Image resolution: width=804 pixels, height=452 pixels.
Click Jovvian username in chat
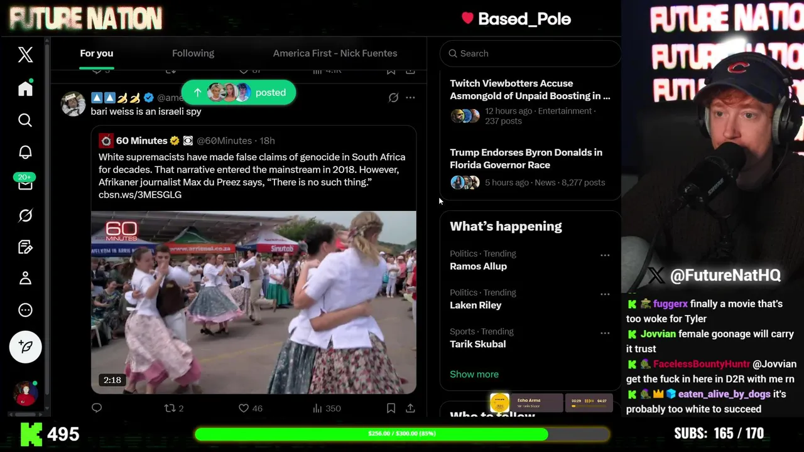658,334
